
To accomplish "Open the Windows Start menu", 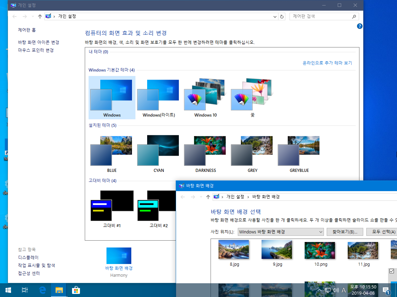I will 8,290.
